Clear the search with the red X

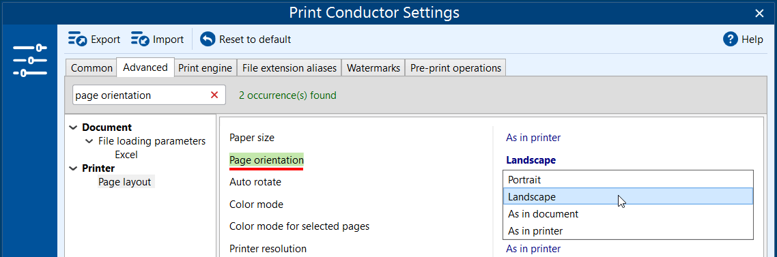tap(214, 95)
